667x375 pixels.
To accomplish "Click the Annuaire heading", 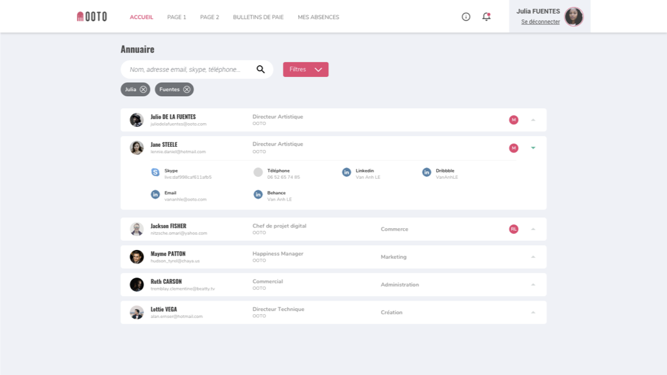I will (x=137, y=49).
